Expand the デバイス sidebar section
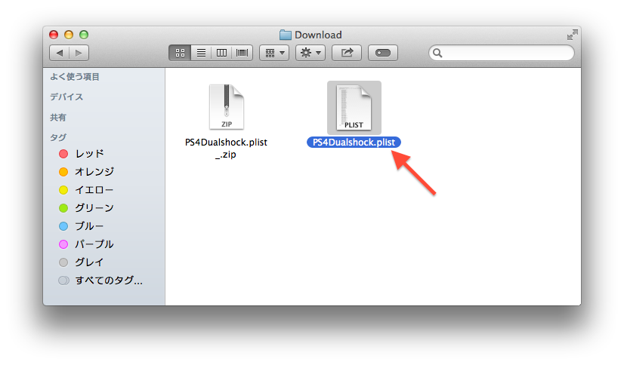Screen dimensions: 624x365 (66, 97)
